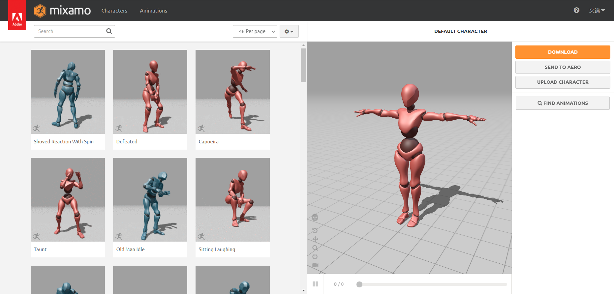Screen dimensions: 614x294
Task: Switch to the Animations tab
Action: point(153,11)
